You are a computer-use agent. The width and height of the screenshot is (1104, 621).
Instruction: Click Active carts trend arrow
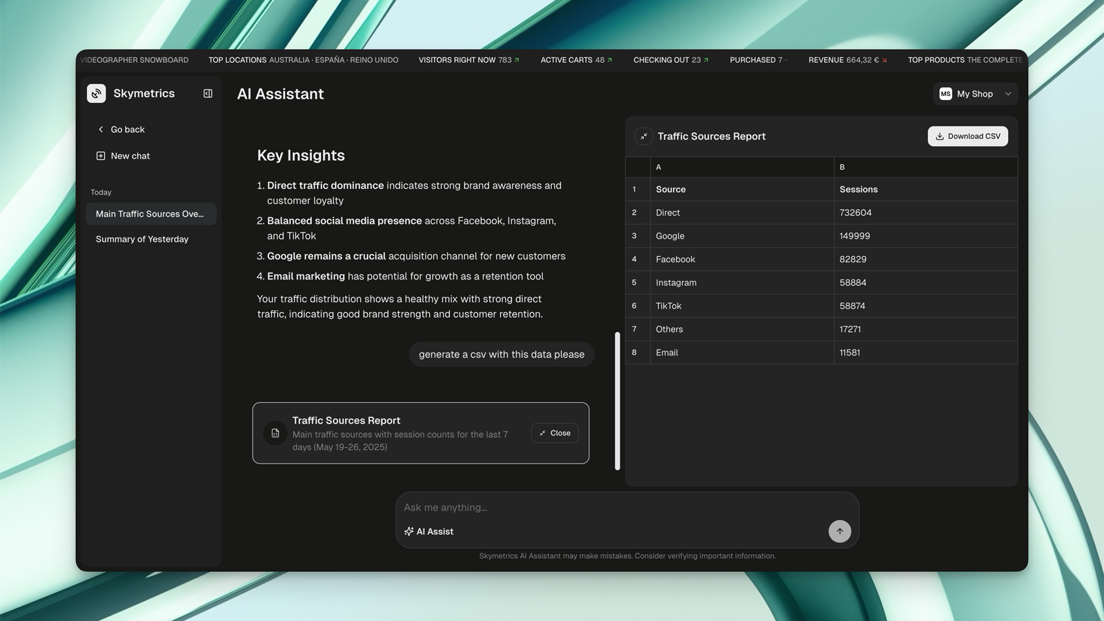pyautogui.click(x=610, y=60)
